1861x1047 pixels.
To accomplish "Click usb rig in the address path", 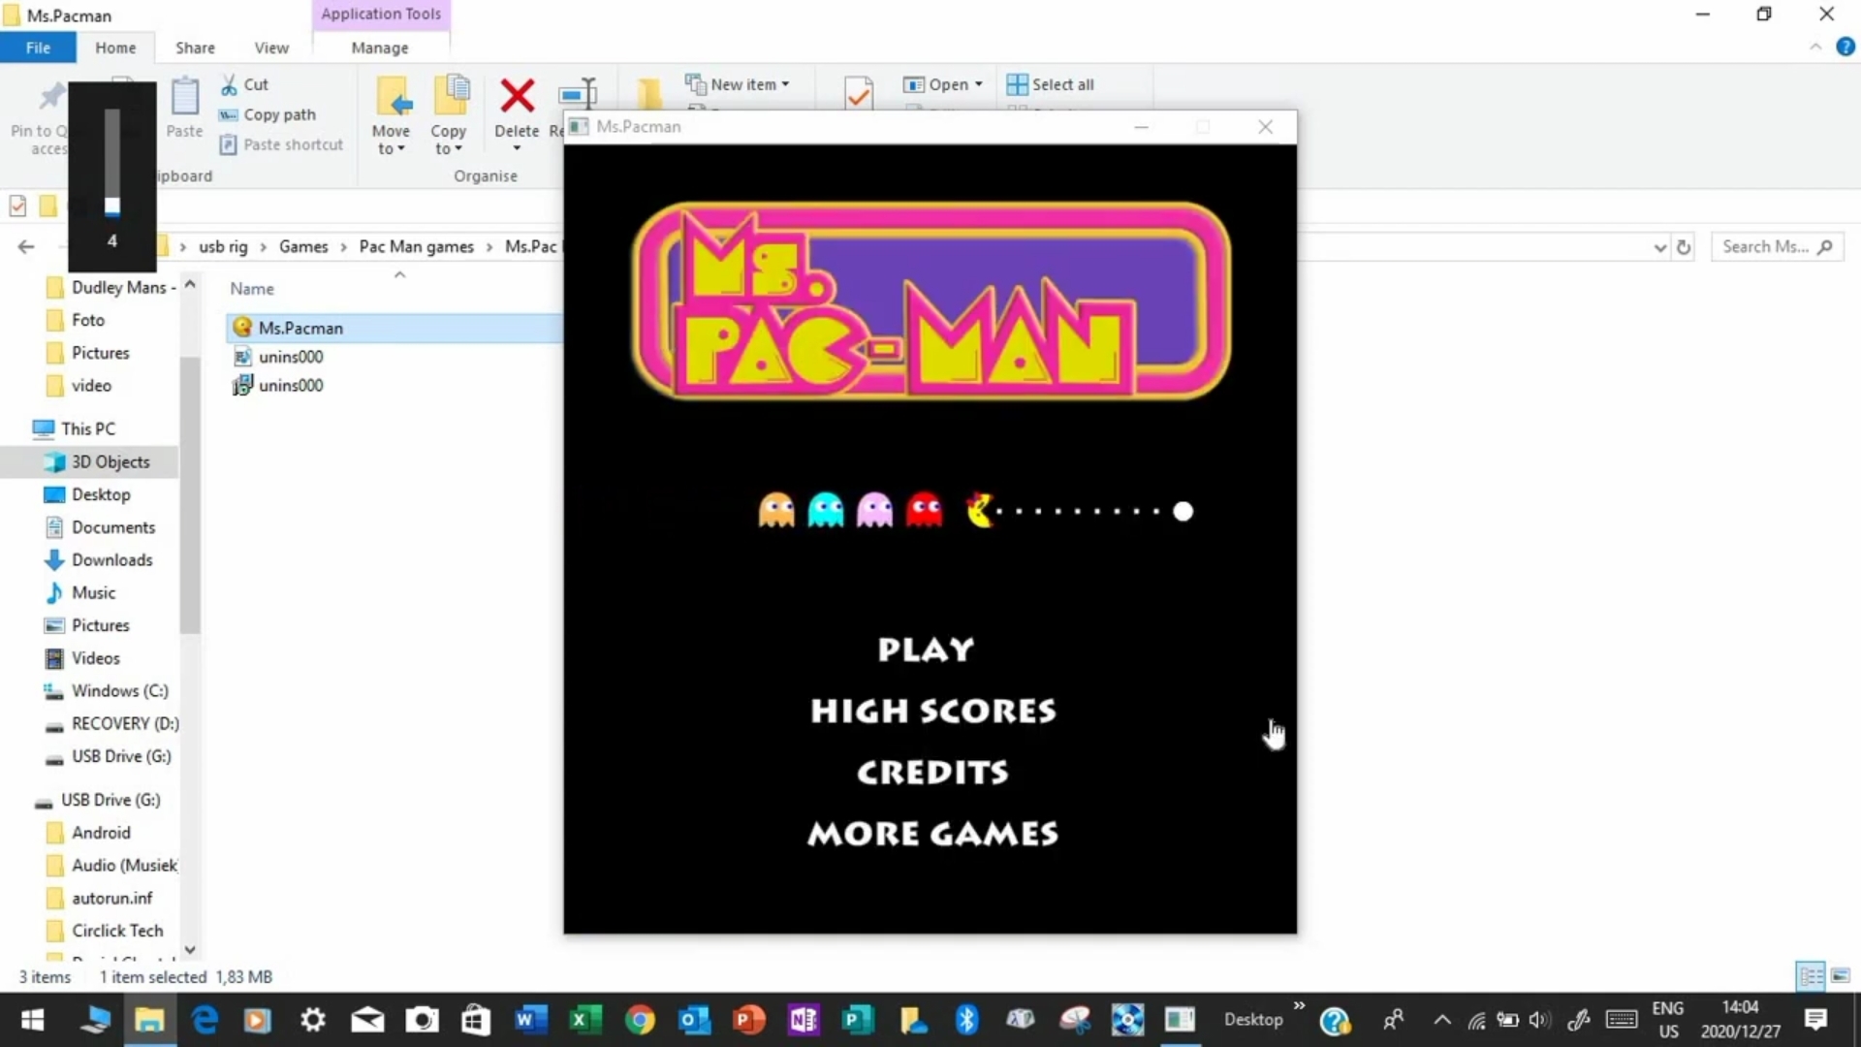I will pyautogui.click(x=223, y=246).
